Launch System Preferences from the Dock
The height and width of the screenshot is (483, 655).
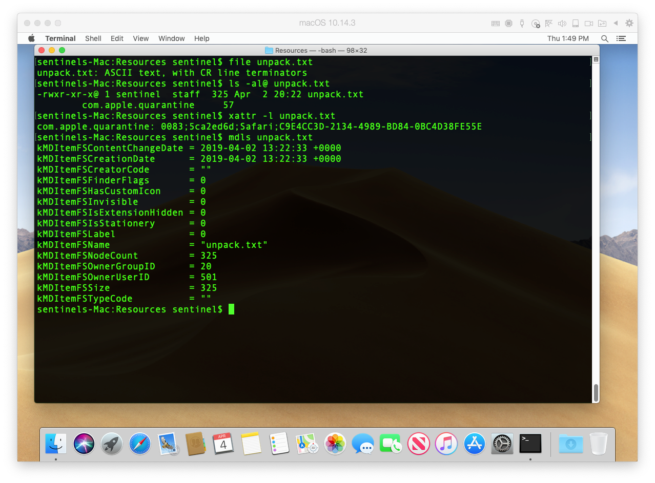[x=502, y=444]
